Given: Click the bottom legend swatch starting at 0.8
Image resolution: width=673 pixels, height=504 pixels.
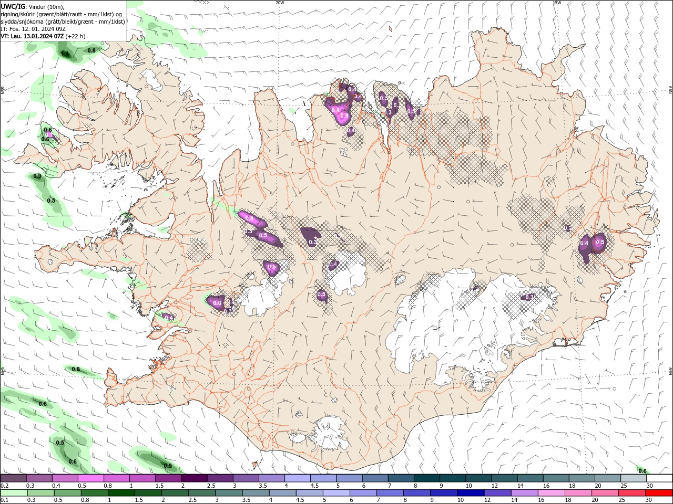Looking at the screenshot, I should pos(94,493).
